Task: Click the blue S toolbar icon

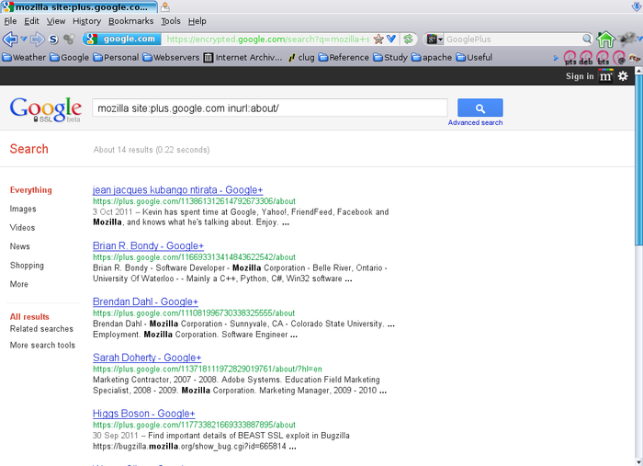Action: (53, 40)
